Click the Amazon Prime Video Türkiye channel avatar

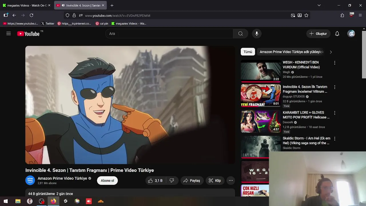pos(30,181)
